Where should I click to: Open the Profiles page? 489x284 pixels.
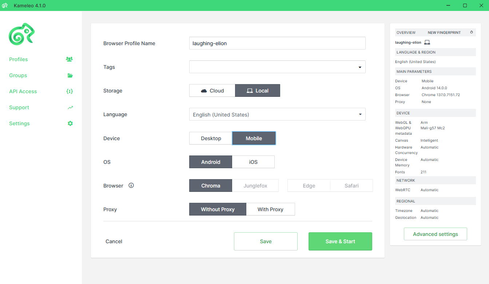19,59
